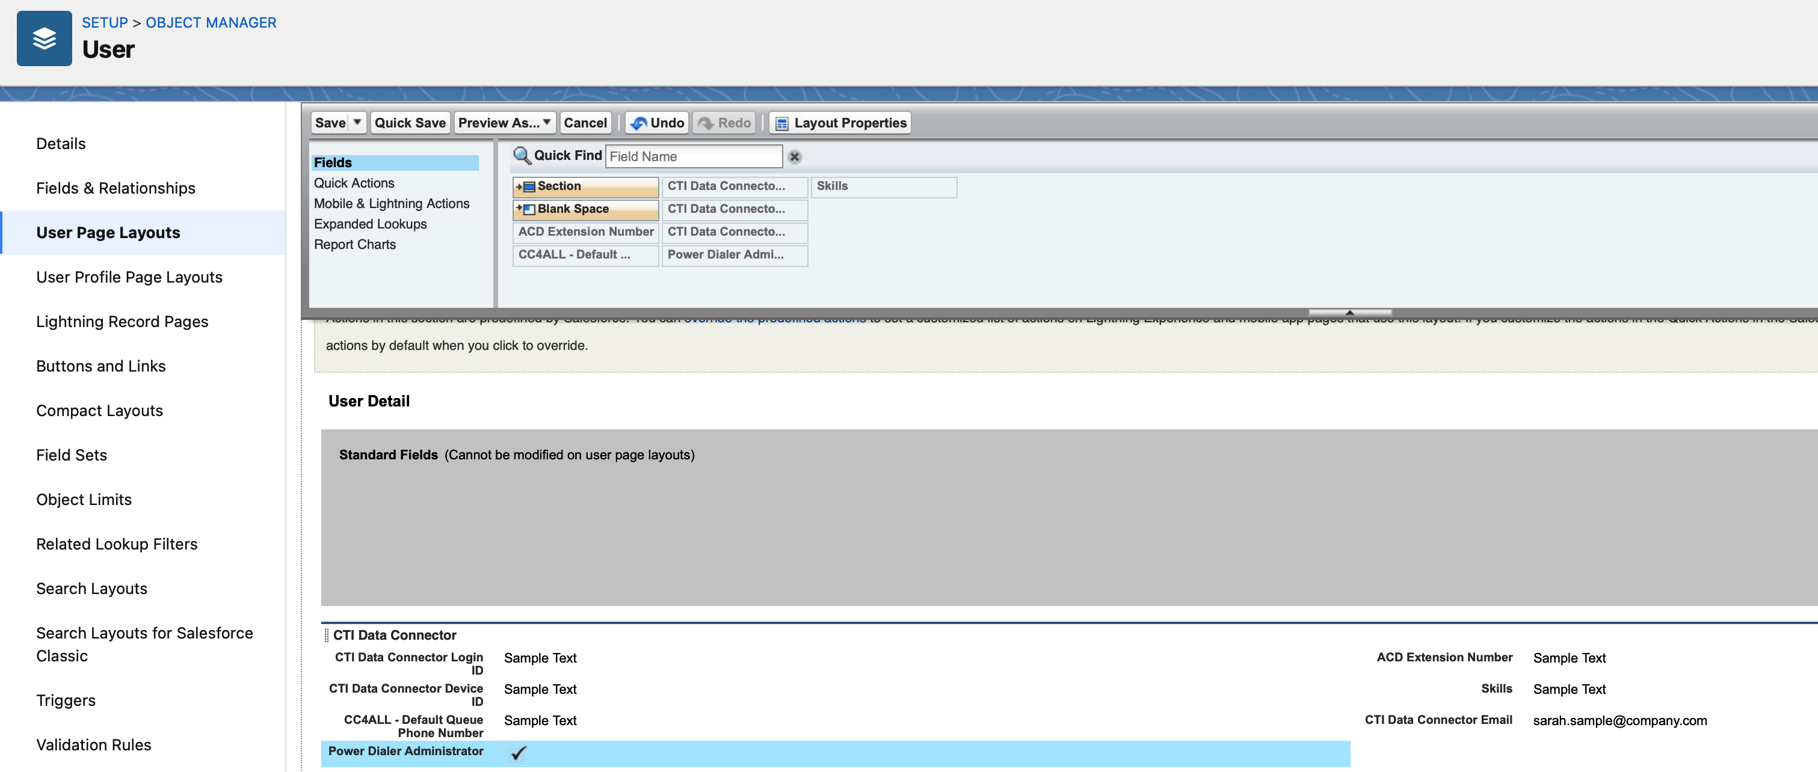Viewport: 1818px width, 772px height.
Task: Open the OBJECT MANAGER breadcrumb link
Action: [211, 23]
